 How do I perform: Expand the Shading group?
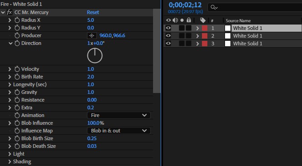(x=10, y=162)
